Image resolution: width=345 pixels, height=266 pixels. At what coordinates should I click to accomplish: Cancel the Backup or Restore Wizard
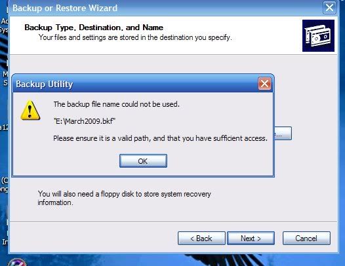pos(306,238)
